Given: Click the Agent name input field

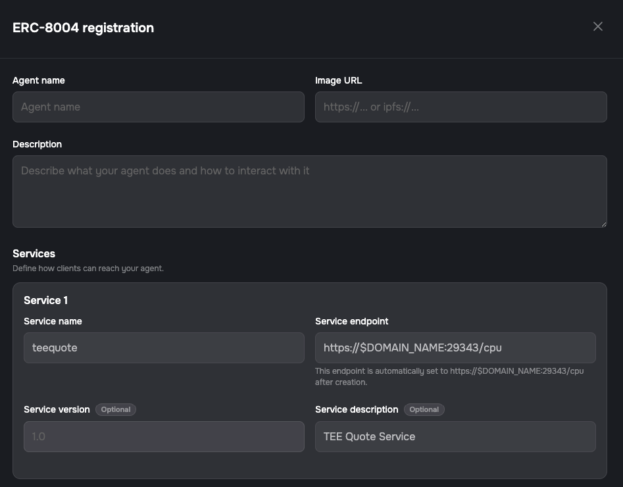Looking at the screenshot, I should (158, 107).
